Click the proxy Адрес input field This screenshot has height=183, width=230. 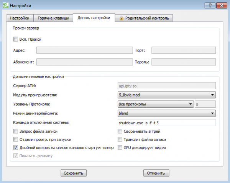click(84, 50)
